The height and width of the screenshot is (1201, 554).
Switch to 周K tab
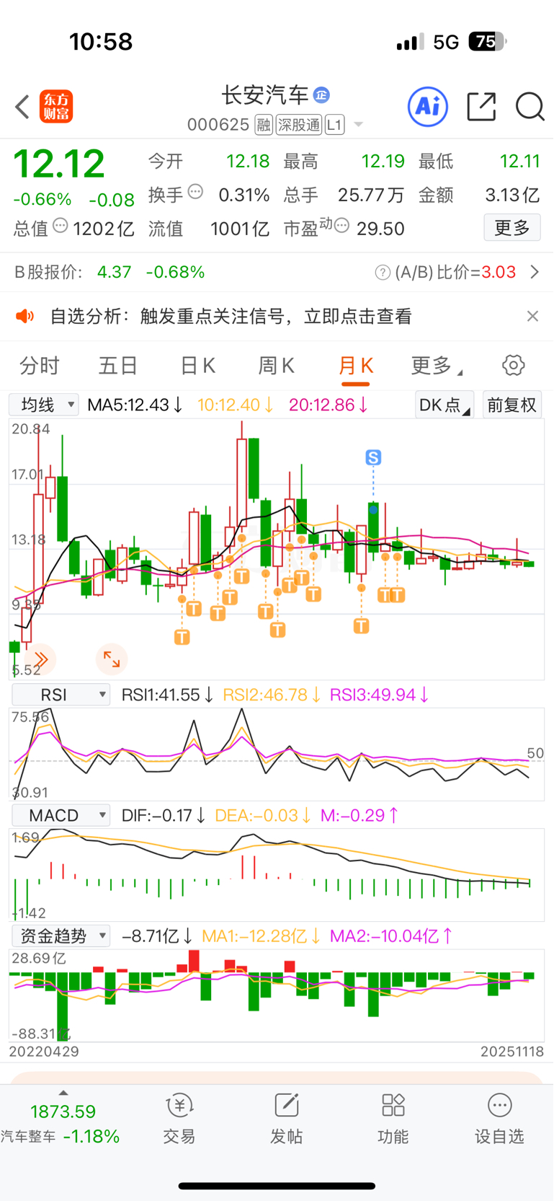pyautogui.click(x=277, y=366)
